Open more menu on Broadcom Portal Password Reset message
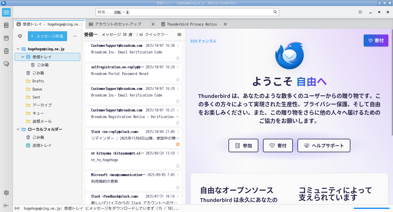 point(178,67)
